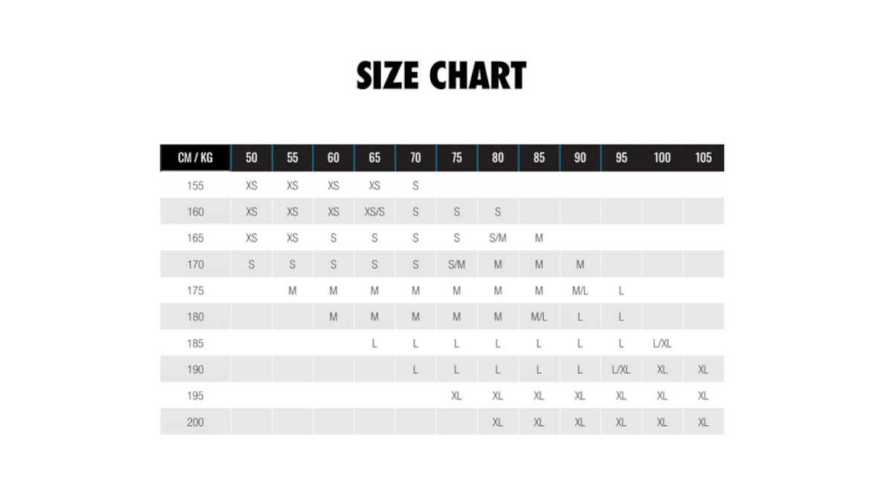Viewport: 893px width, 502px height.
Task: Click the 100 kg column header
Action: pos(662,158)
